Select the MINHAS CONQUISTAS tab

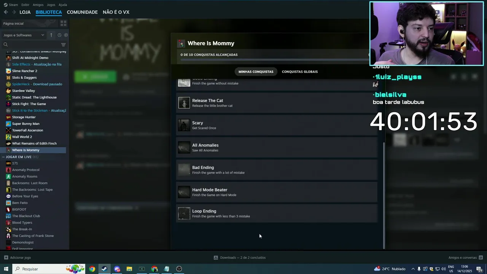click(256, 72)
